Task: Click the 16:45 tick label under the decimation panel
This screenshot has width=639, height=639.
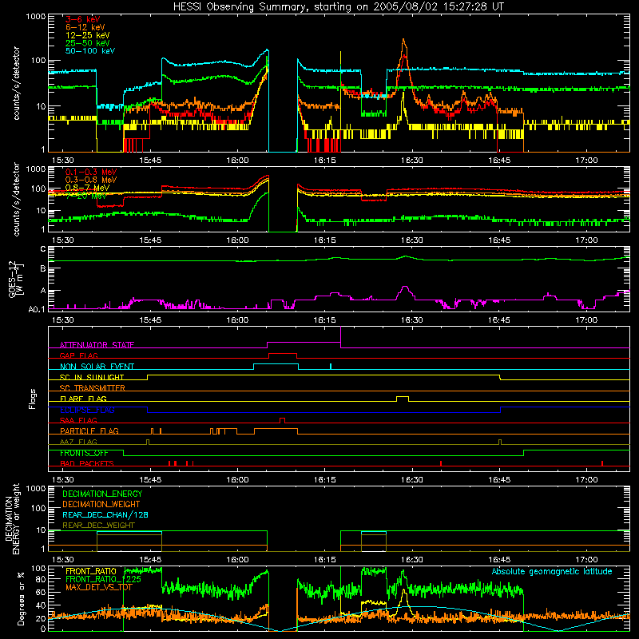Action: pos(498,560)
